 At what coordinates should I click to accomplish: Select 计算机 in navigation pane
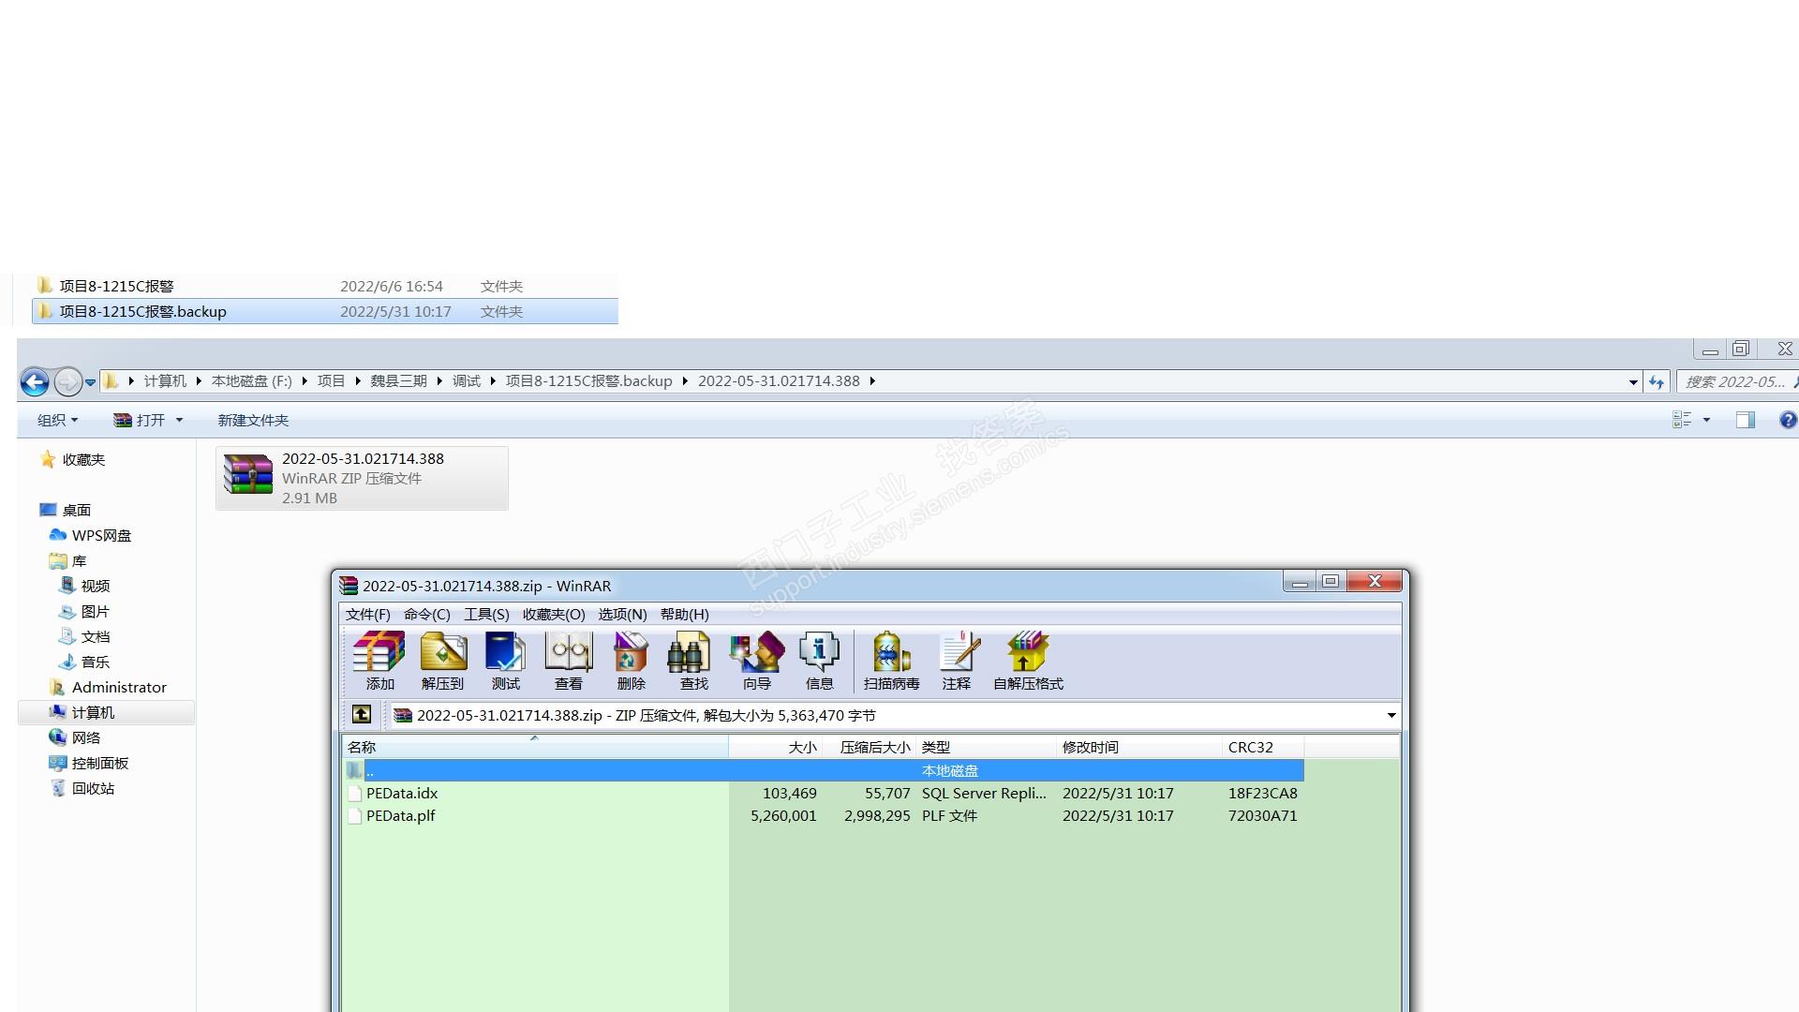93,712
